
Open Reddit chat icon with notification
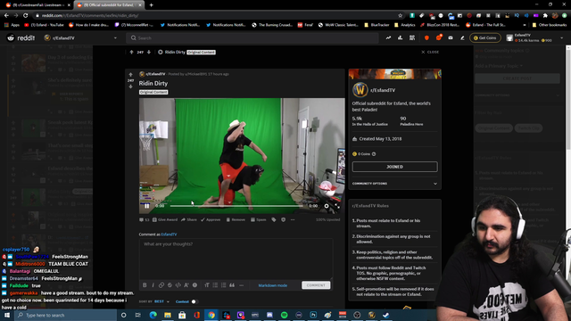point(439,37)
